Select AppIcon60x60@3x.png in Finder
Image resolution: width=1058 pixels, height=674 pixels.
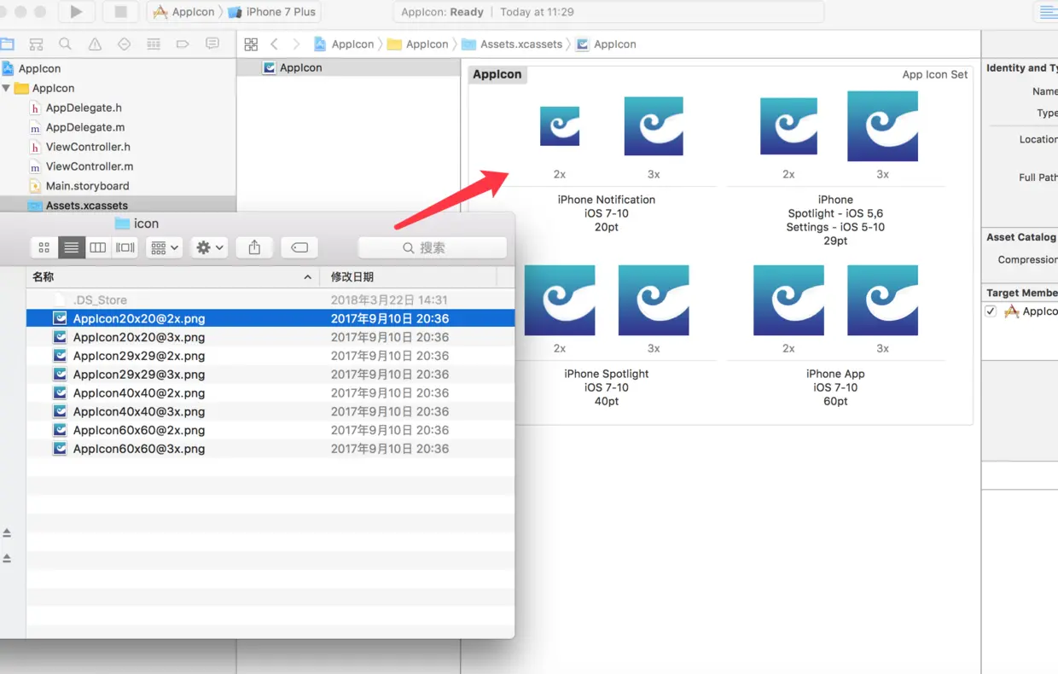(270, 449)
